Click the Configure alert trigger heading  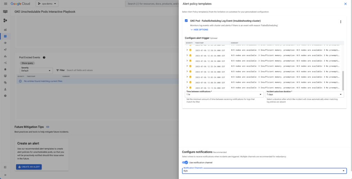197,38
